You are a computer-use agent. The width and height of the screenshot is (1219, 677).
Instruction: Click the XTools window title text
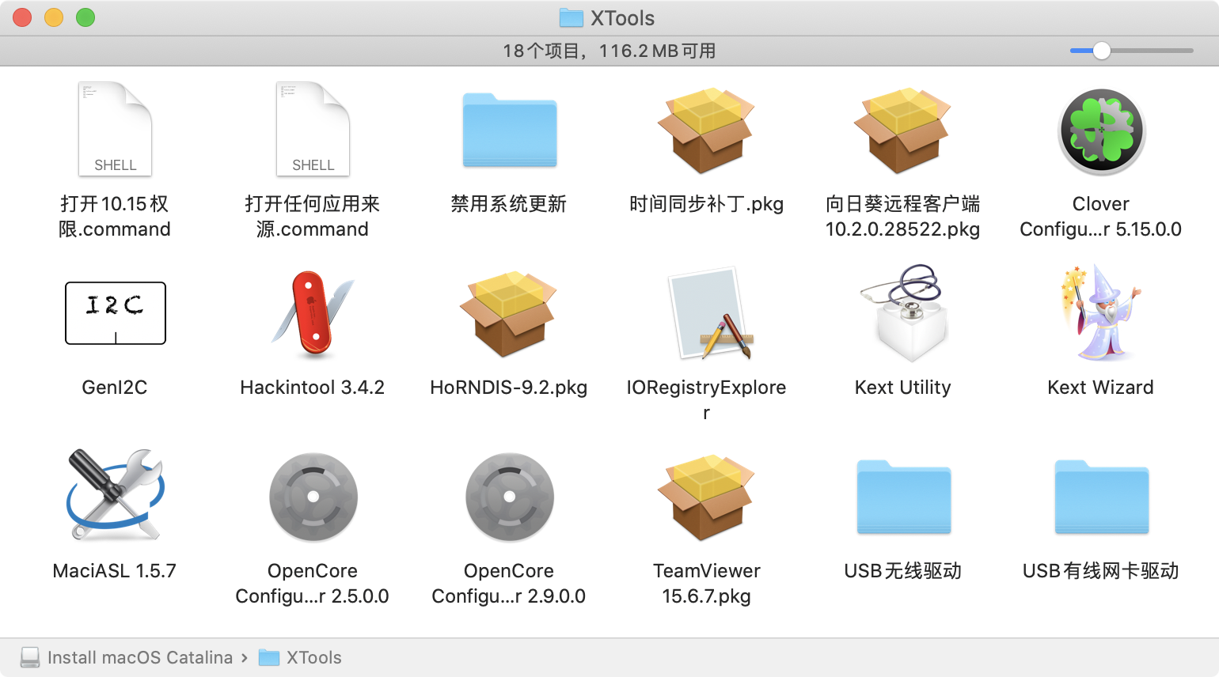(623, 18)
